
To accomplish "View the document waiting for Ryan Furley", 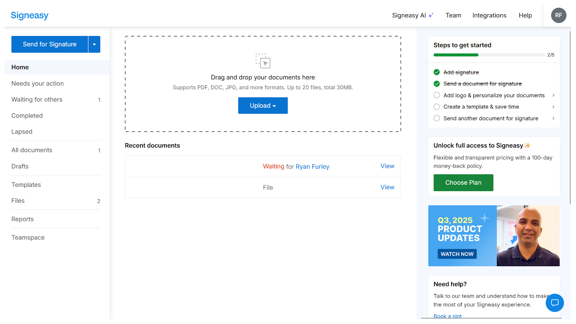I will 387,166.
